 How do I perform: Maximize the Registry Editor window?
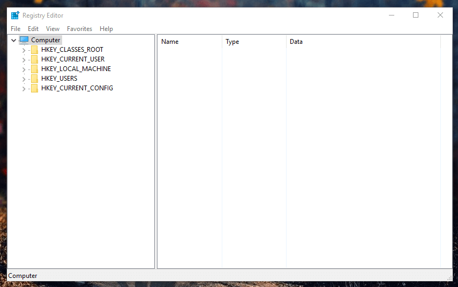[416, 15]
